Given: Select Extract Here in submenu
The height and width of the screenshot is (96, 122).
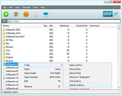Looking at the screenshot, I should pos(88,73).
